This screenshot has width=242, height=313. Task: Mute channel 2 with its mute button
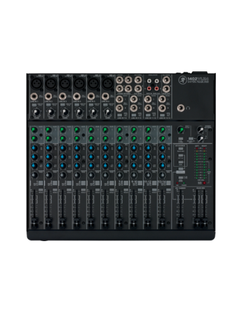coord(55,183)
